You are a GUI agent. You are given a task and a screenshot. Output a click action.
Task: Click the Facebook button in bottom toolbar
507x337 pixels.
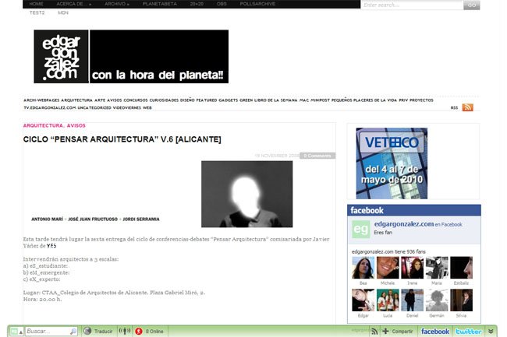[x=434, y=331]
